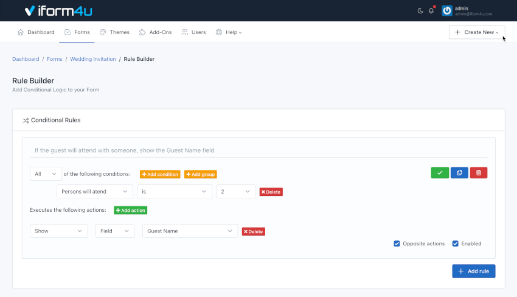Open the All conditions match dropdown
Screen dimensions: 517x297
(46, 174)
